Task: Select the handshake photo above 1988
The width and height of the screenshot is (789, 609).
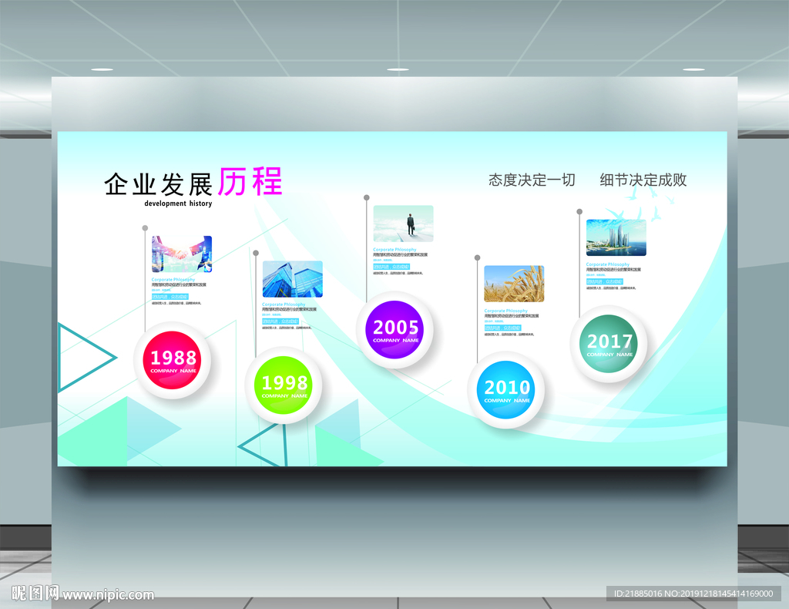Action: click(182, 254)
